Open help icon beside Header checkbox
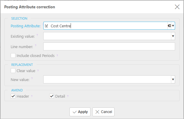The image size is (184, 119). [x=32, y=96]
